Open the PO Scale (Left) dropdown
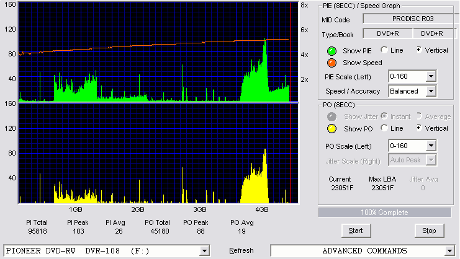460x259 pixels. [x=431, y=146]
